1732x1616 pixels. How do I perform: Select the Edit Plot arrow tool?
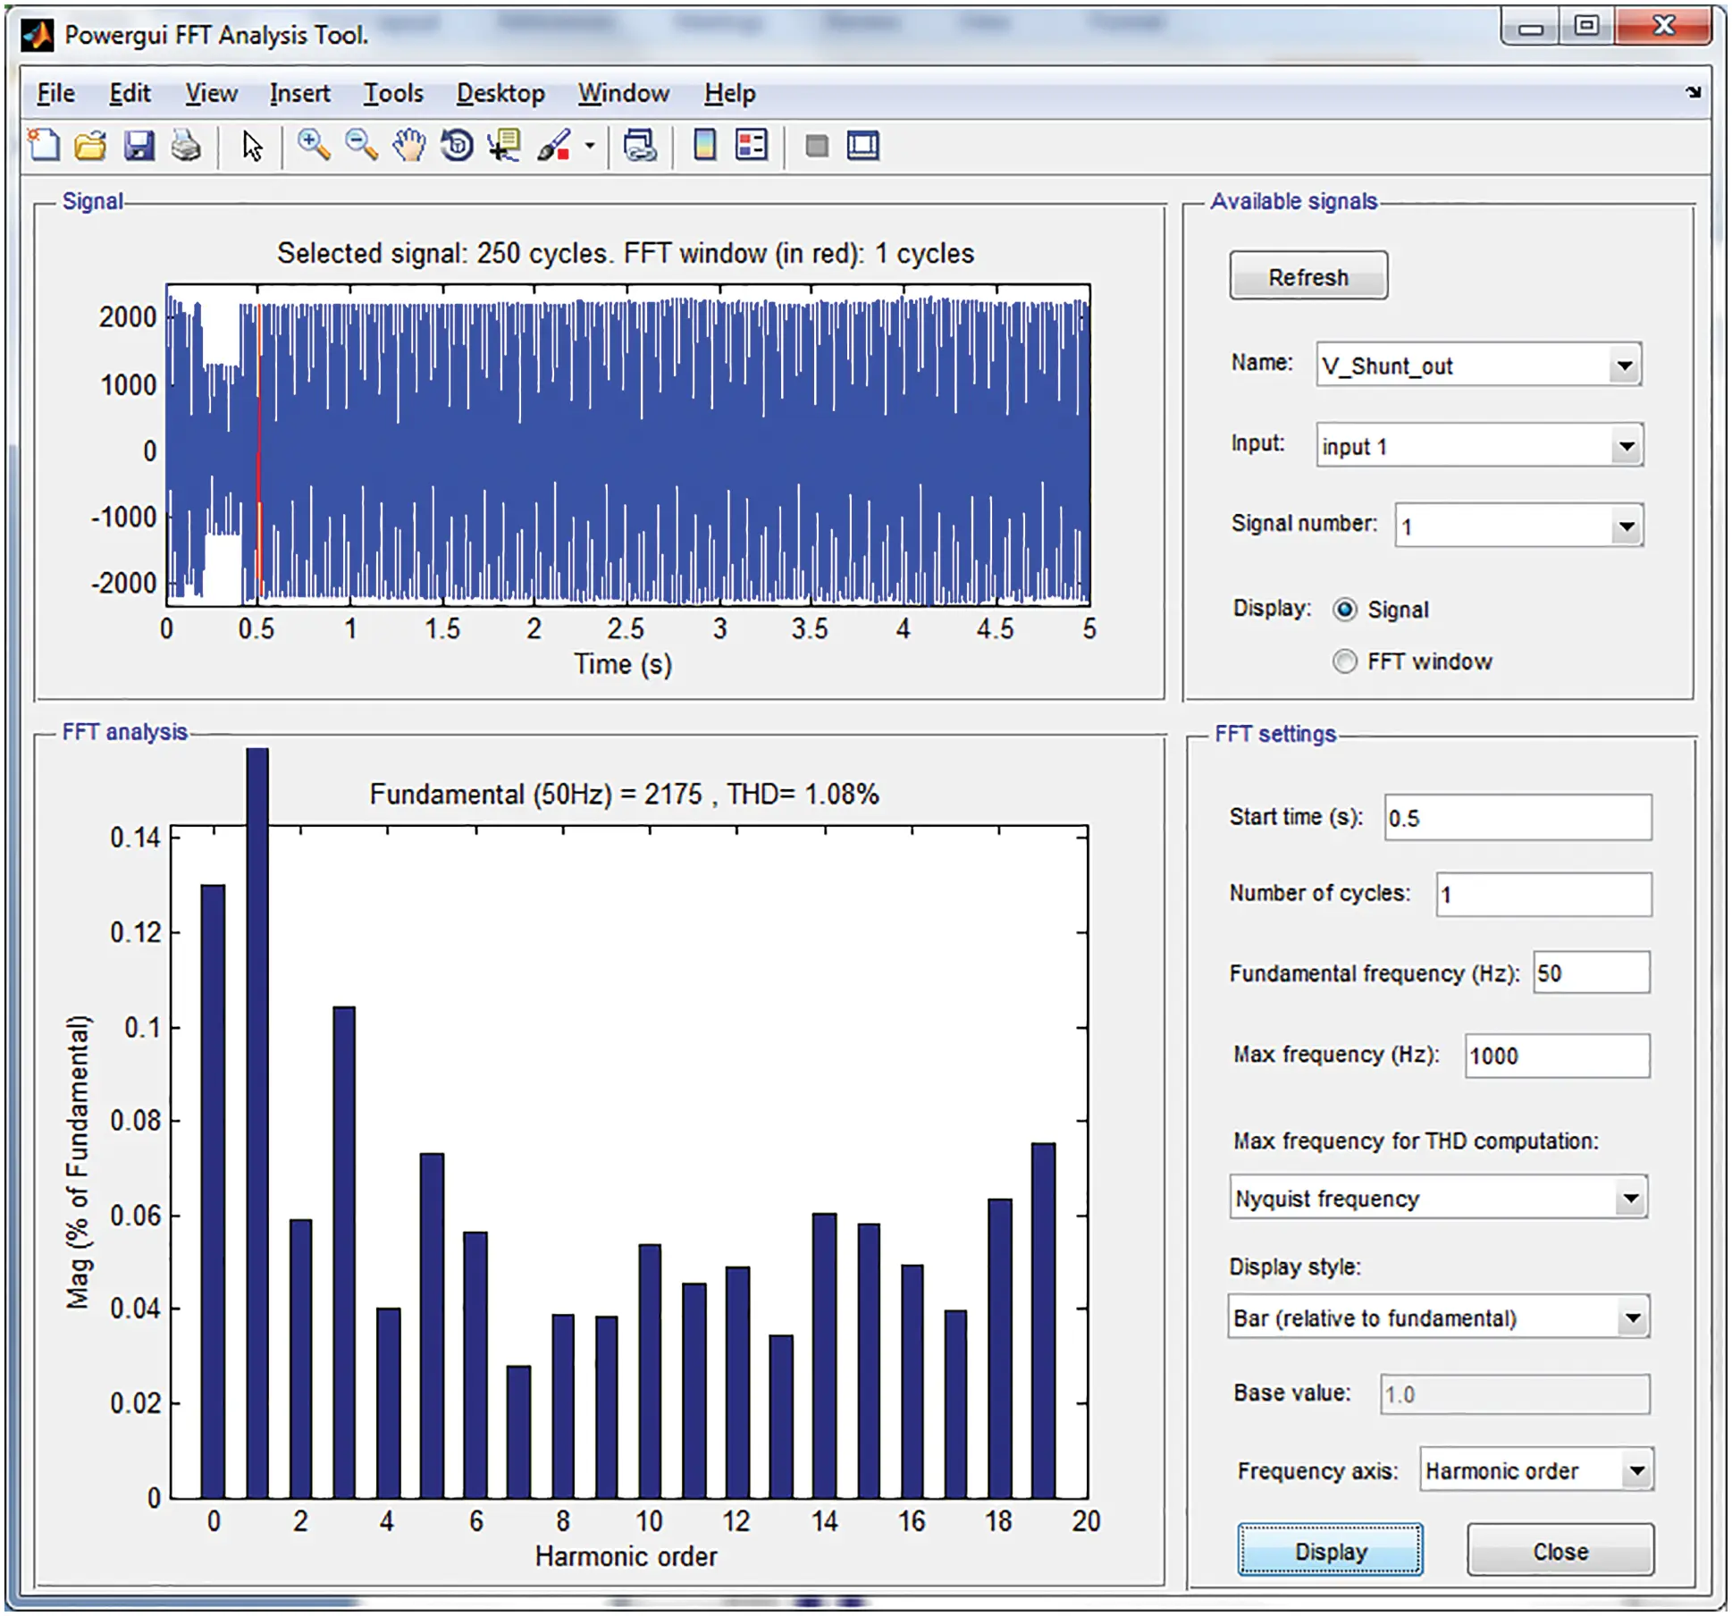click(252, 146)
